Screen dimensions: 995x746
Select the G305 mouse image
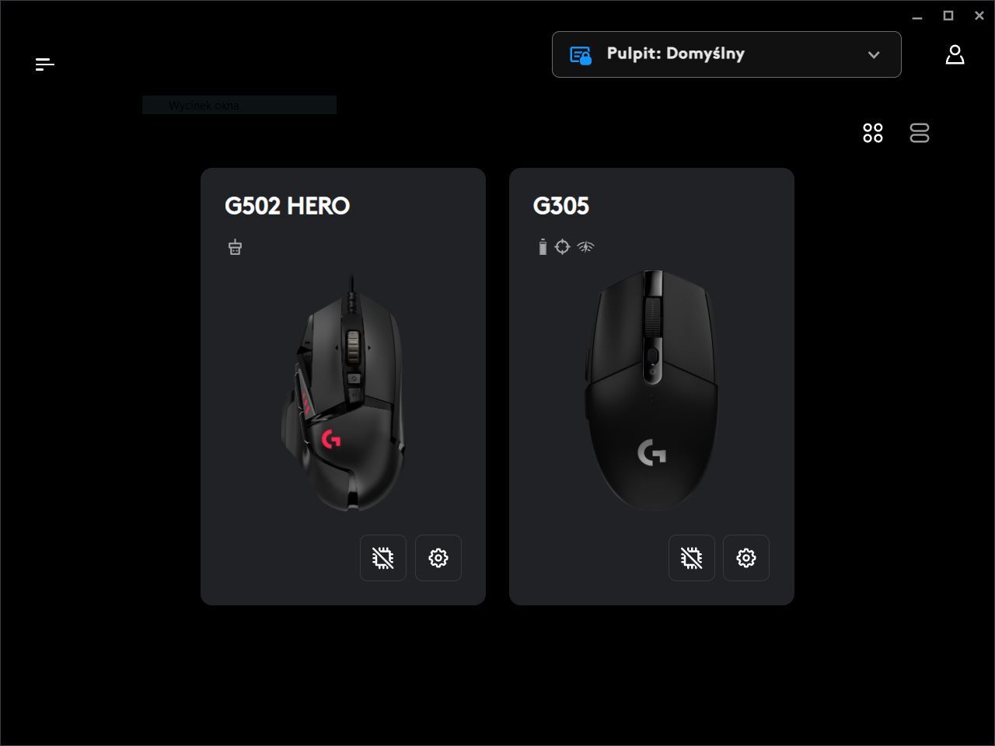tap(651, 390)
